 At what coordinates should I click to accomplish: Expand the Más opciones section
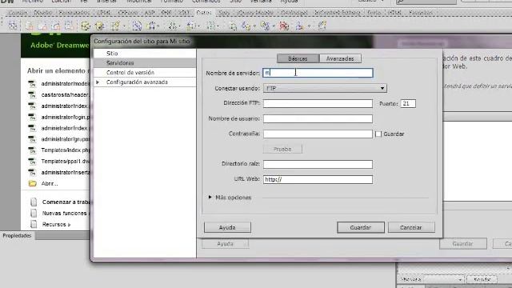210,198
